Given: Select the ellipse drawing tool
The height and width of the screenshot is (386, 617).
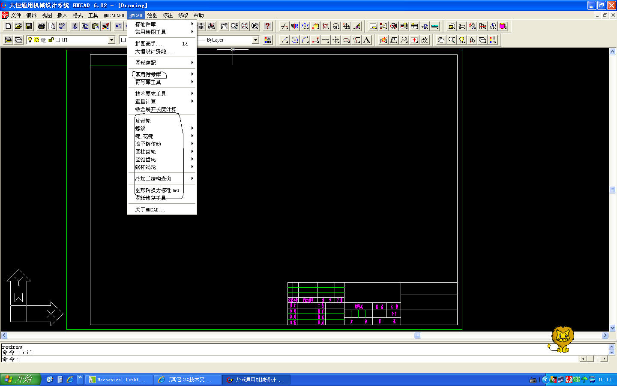Looking at the screenshot, I should click(346, 40).
